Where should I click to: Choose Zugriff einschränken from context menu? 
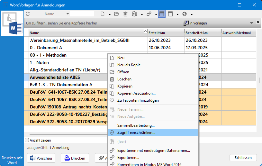136,132
